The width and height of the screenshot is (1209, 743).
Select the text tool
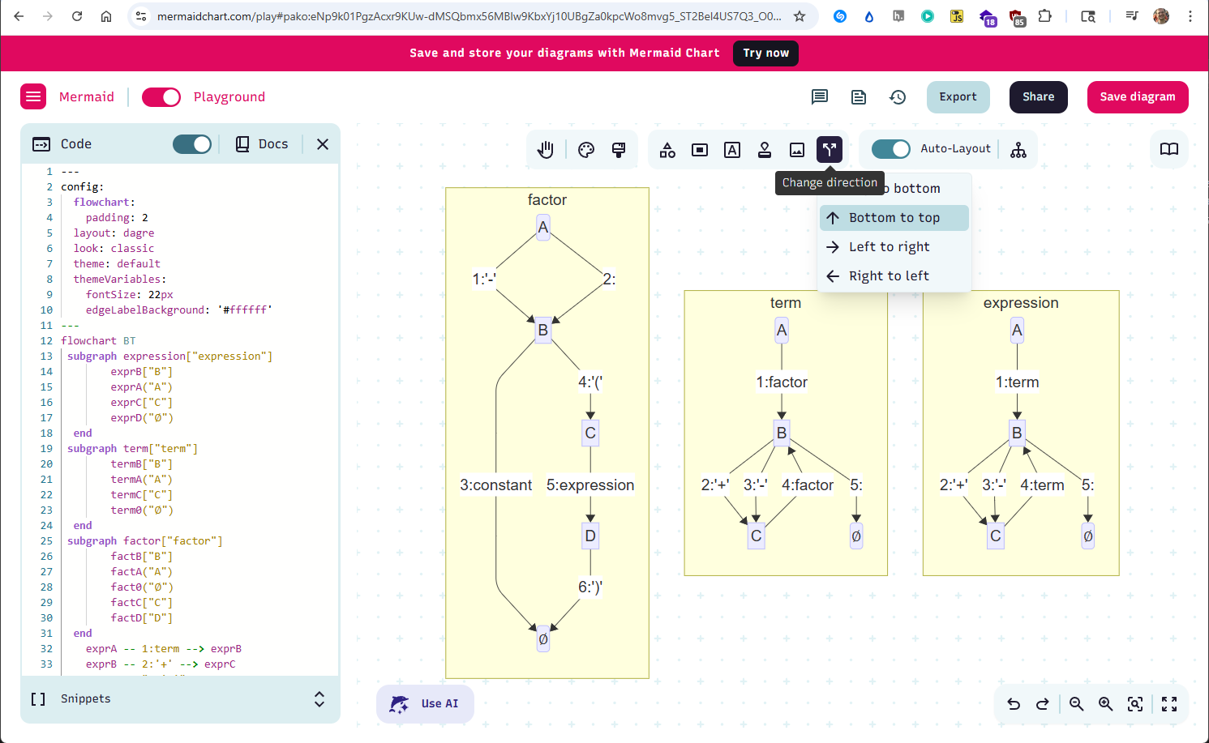click(x=732, y=149)
